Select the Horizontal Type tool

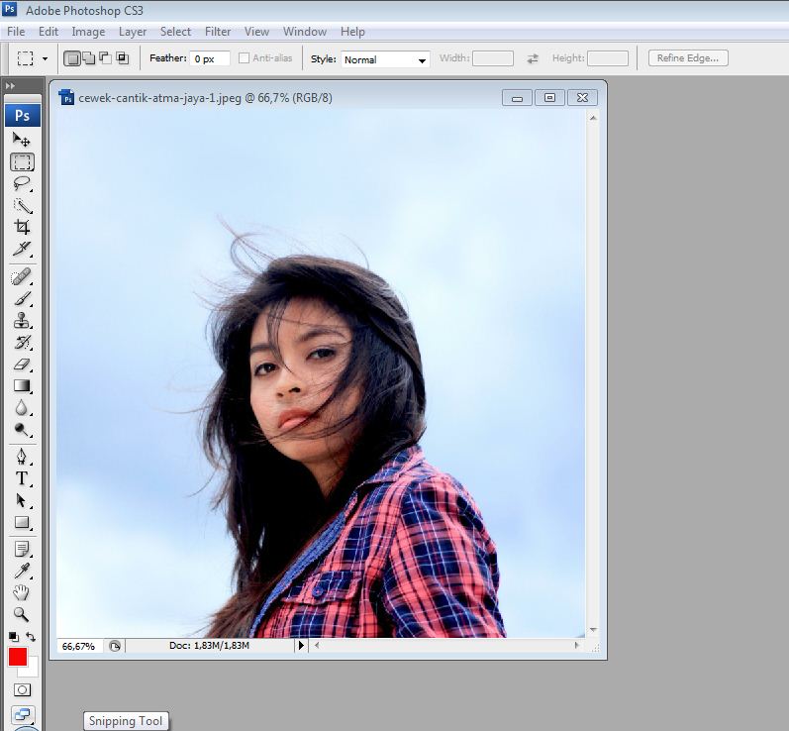tap(22, 478)
